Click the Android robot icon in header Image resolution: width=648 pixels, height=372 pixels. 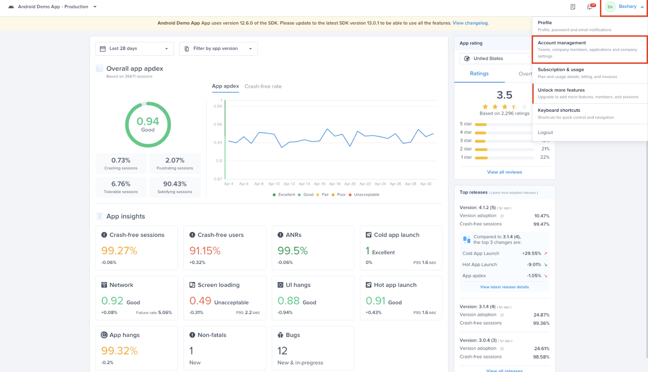pos(11,7)
